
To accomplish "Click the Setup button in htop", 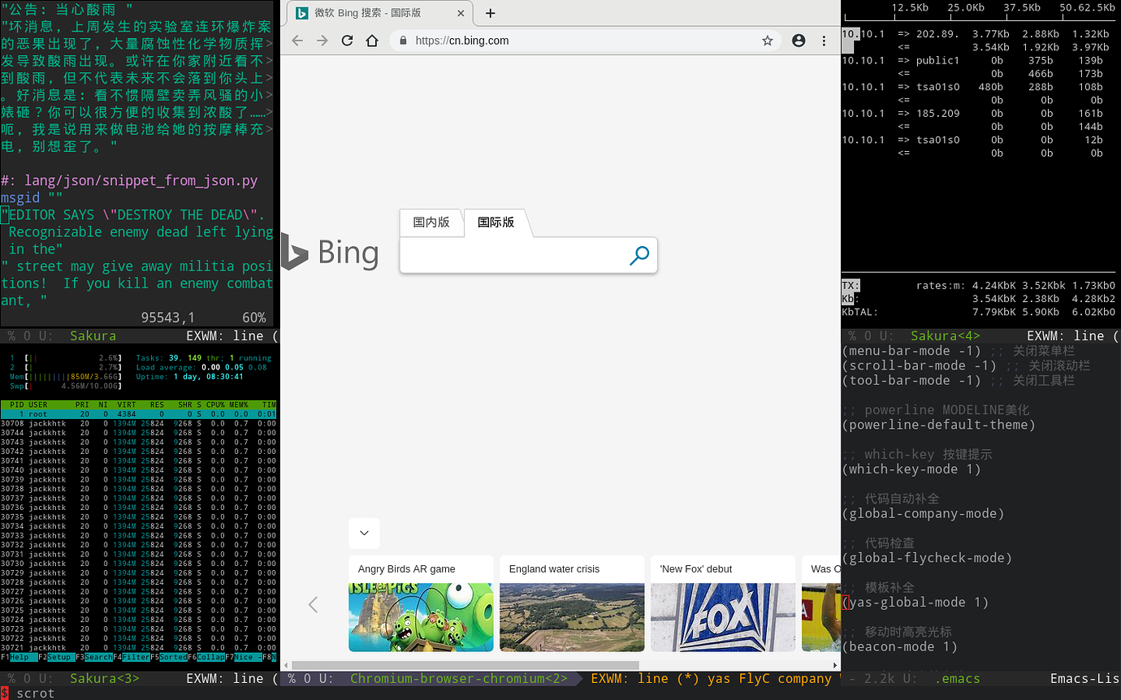I will click(61, 657).
